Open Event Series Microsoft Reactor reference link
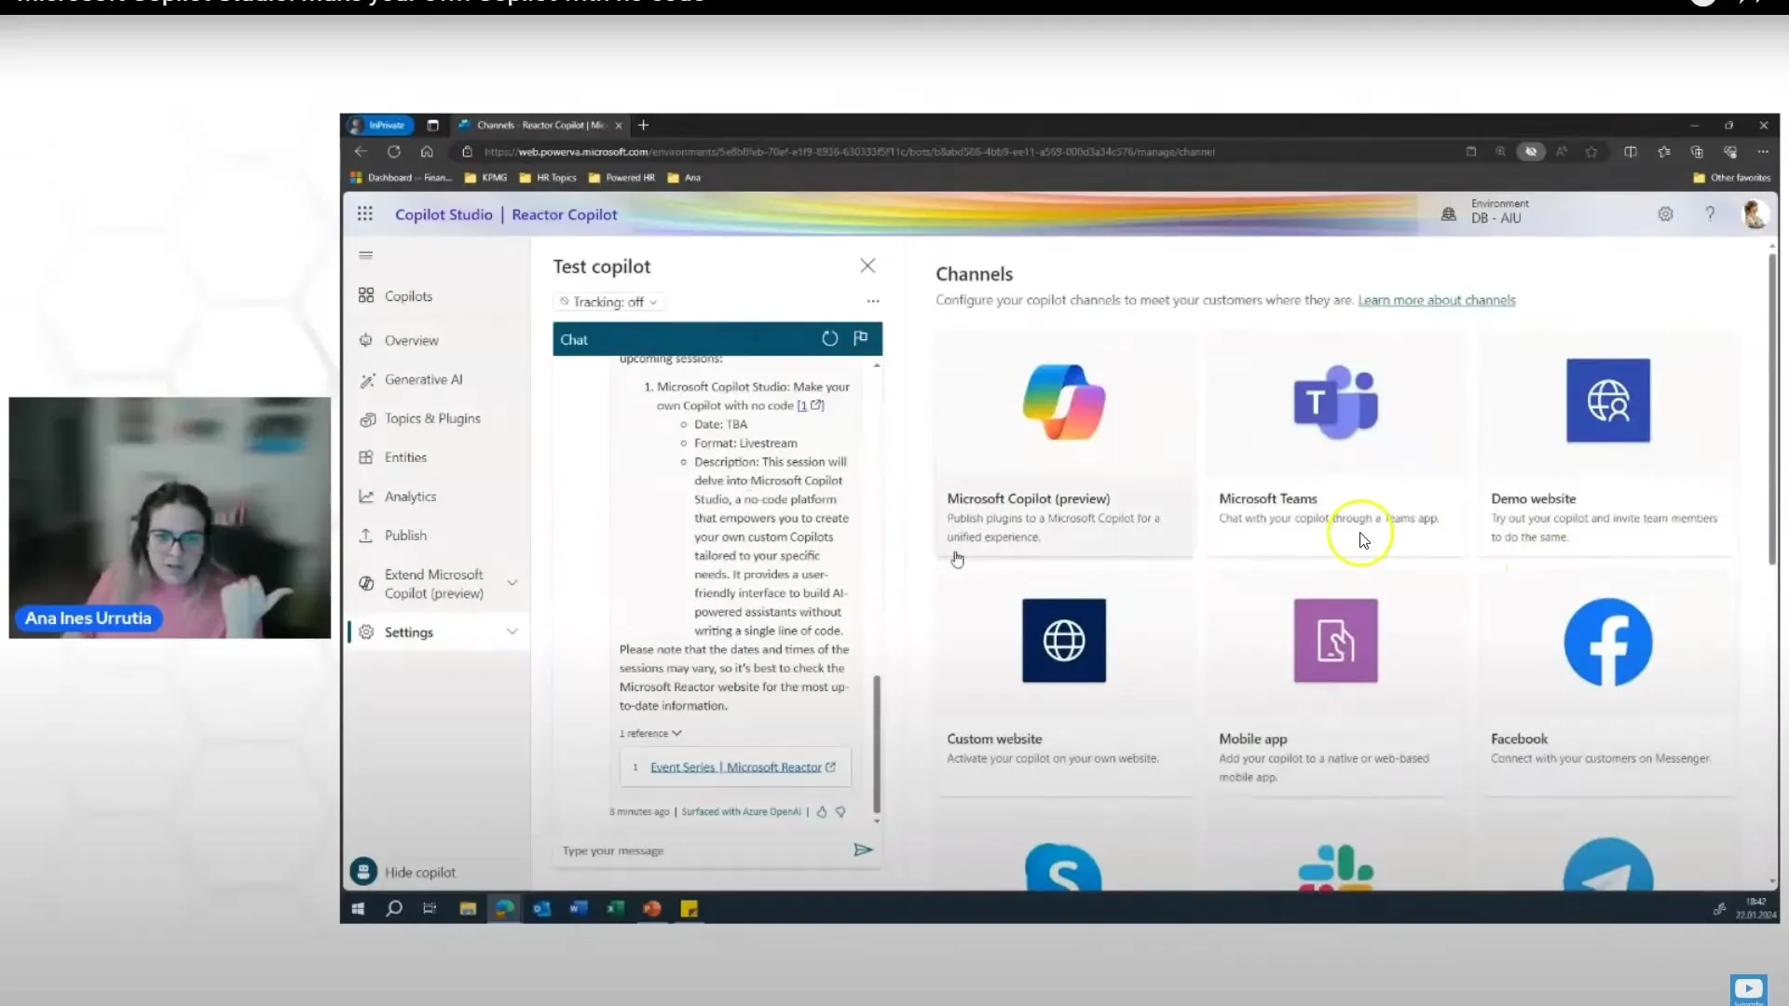The height and width of the screenshot is (1006, 1789). [735, 767]
